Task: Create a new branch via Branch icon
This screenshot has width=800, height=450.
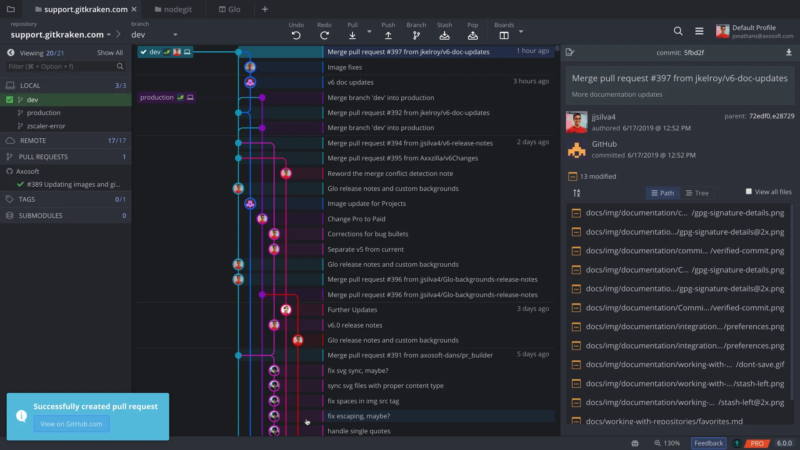Action: (x=416, y=35)
